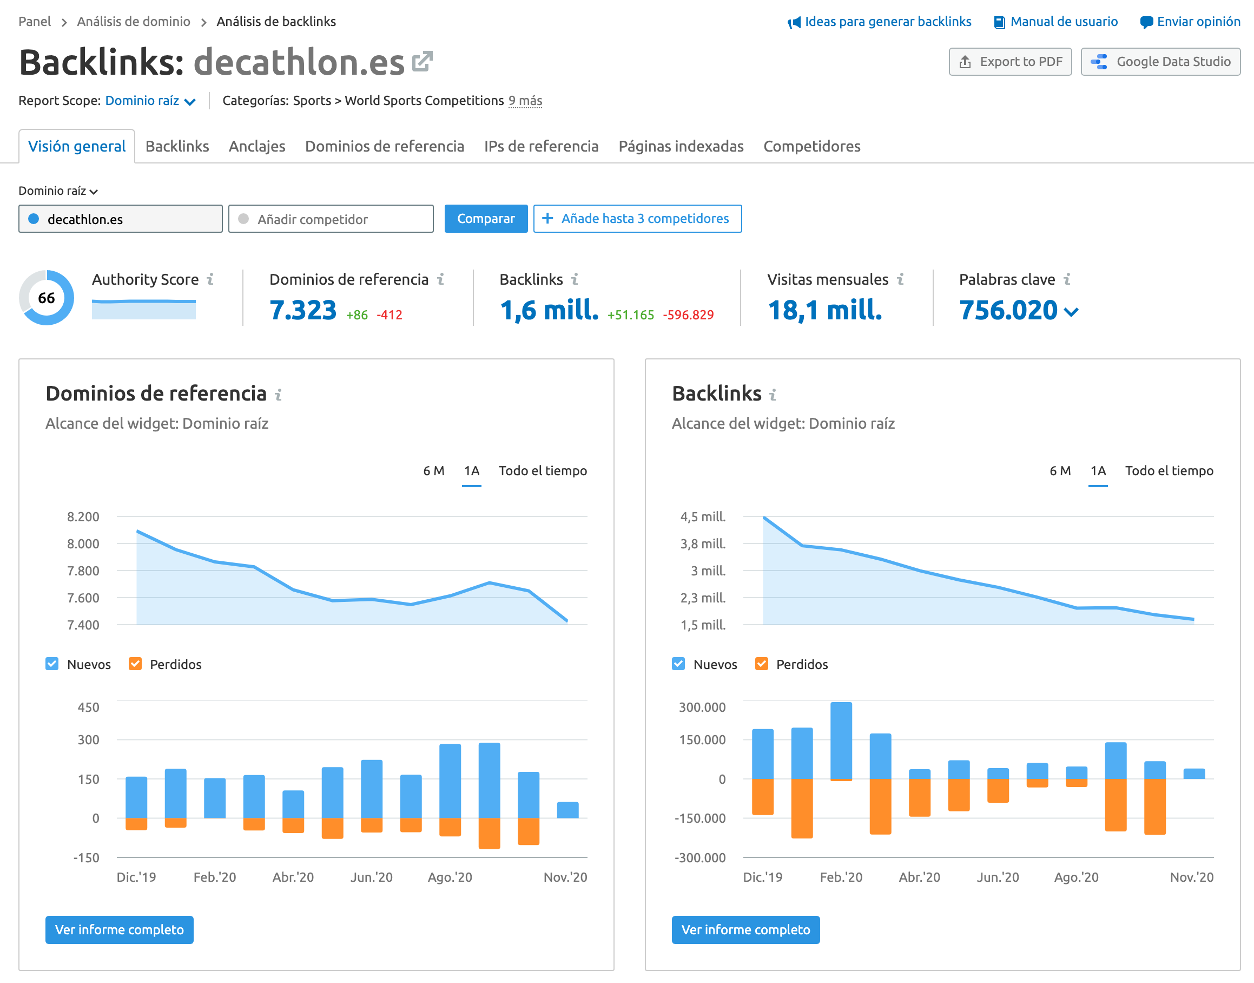1254x983 pixels.
Task: Click the send feedback speech bubble icon
Action: pyautogui.click(x=1146, y=22)
